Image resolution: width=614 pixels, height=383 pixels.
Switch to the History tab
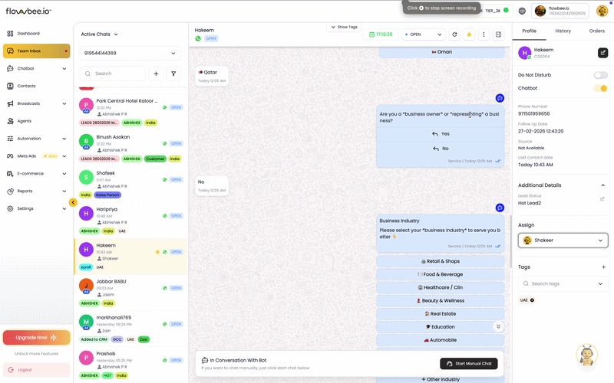563,31
